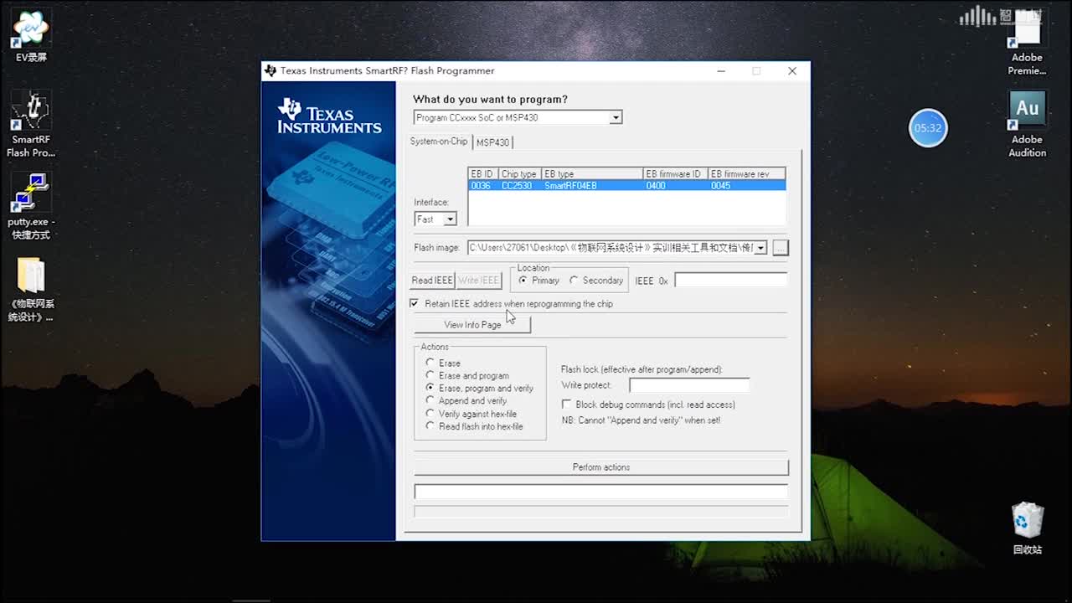Click the EB firmware ID column header

point(675,174)
